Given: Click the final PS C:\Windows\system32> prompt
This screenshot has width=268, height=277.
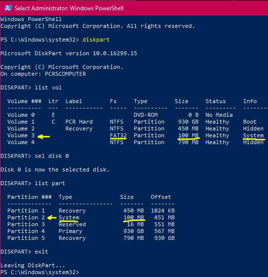Looking at the screenshot, I should click(40, 272).
